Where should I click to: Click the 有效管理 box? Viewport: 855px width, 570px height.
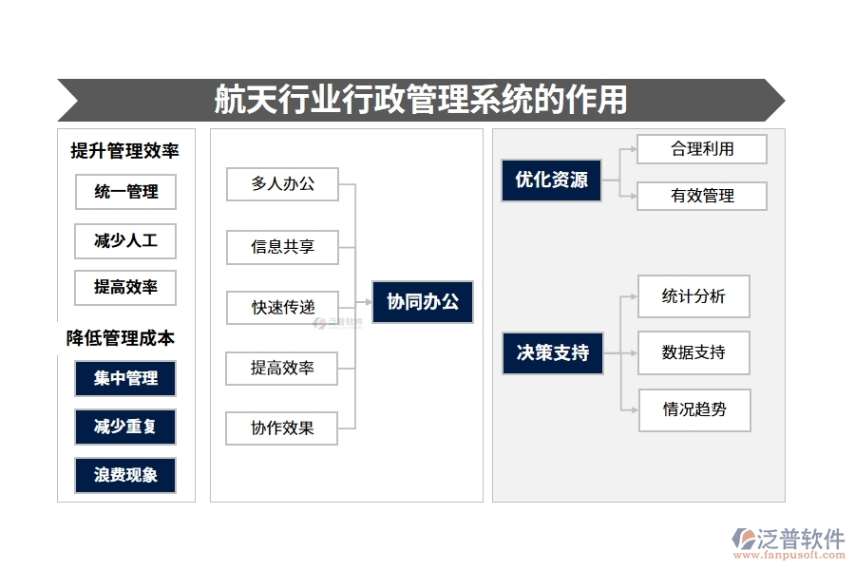701,196
